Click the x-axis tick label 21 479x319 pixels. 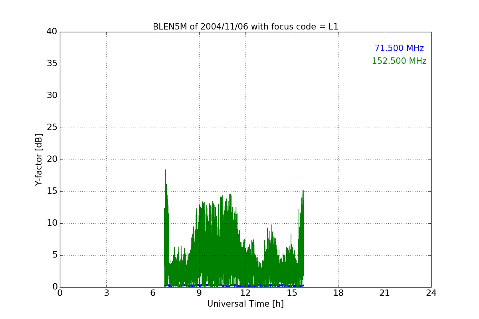pos(385,293)
